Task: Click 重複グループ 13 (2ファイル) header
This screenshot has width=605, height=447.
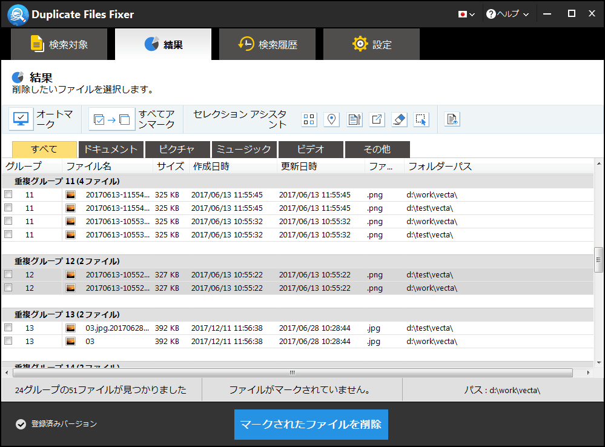Action: (297, 314)
